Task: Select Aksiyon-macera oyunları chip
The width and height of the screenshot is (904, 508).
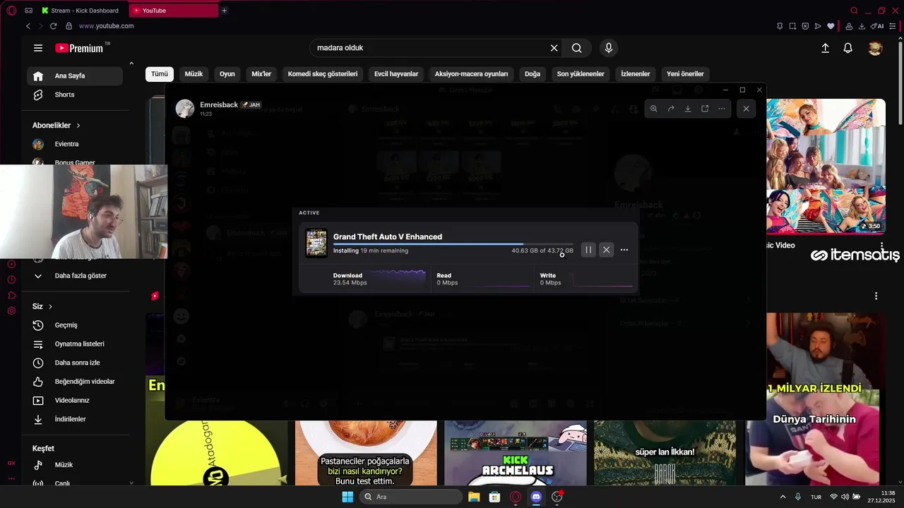Action: click(x=471, y=73)
